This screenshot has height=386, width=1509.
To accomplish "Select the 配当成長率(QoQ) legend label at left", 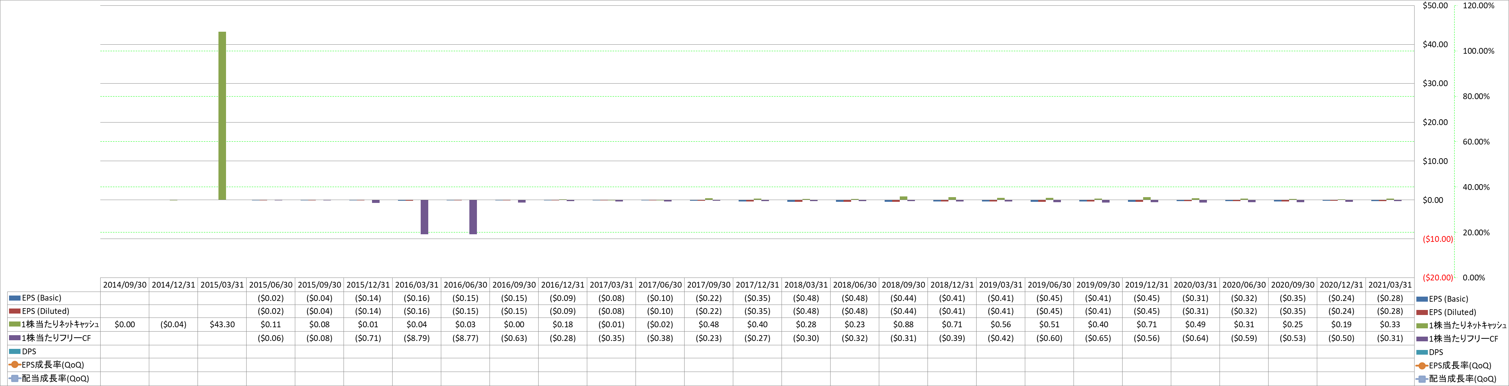I will pos(55,378).
